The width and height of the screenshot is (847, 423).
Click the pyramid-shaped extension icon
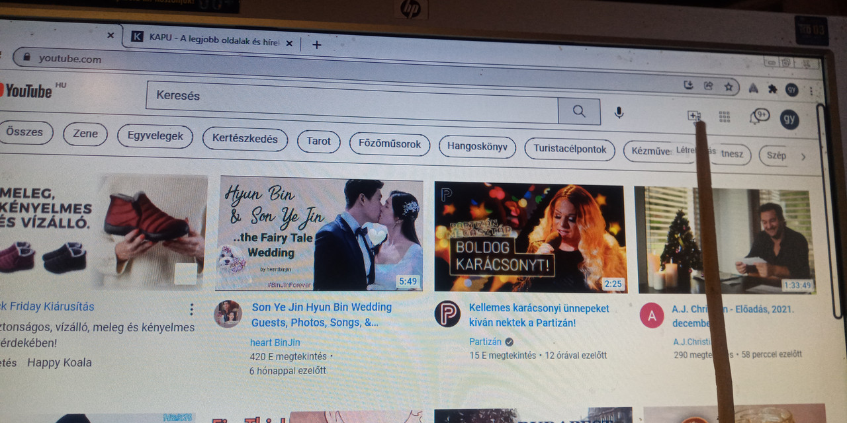click(753, 87)
